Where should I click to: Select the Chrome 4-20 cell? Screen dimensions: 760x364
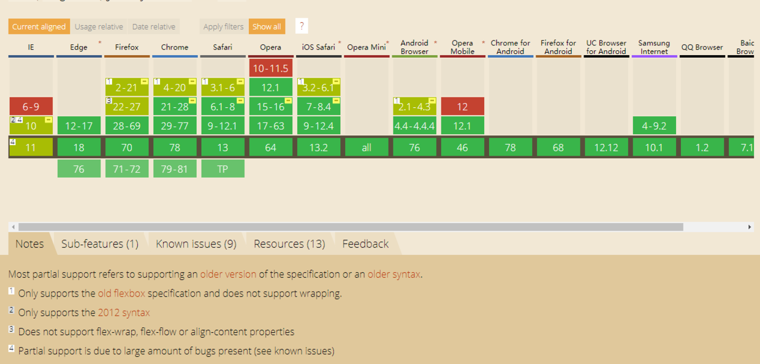tap(175, 88)
